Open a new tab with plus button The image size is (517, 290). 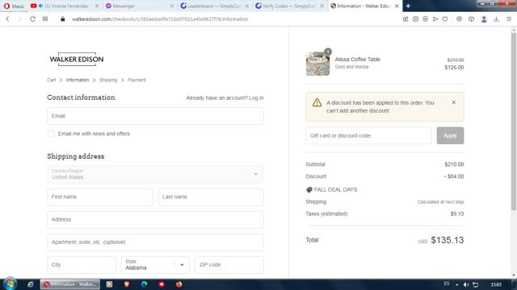click(x=408, y=6)
